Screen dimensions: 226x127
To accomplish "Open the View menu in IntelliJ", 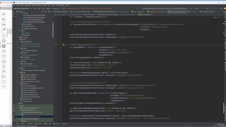I will [22, 6].
